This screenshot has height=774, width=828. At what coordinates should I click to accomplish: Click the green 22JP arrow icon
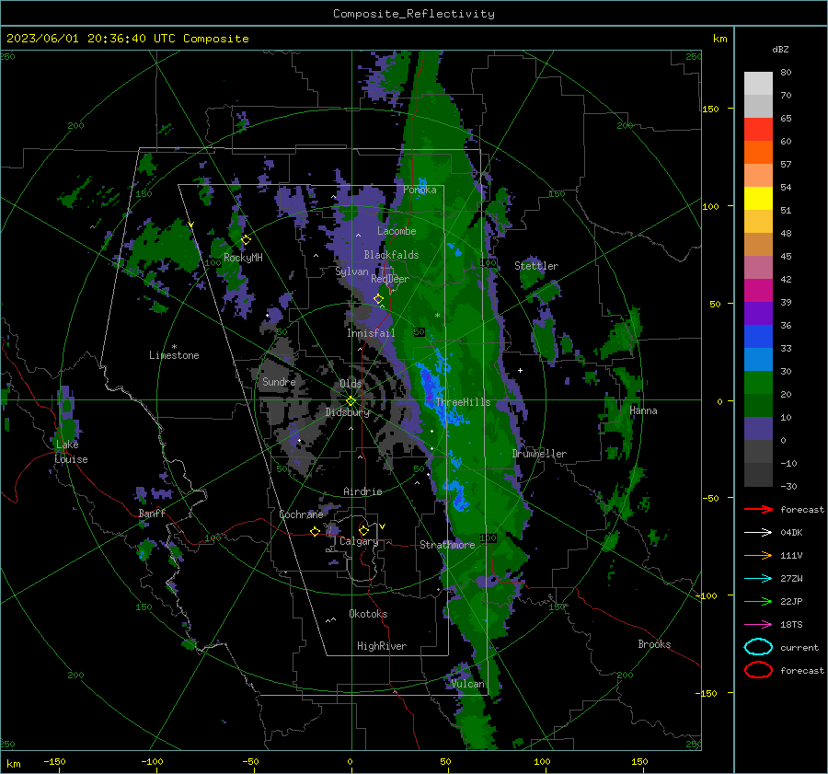pos(758,601)
